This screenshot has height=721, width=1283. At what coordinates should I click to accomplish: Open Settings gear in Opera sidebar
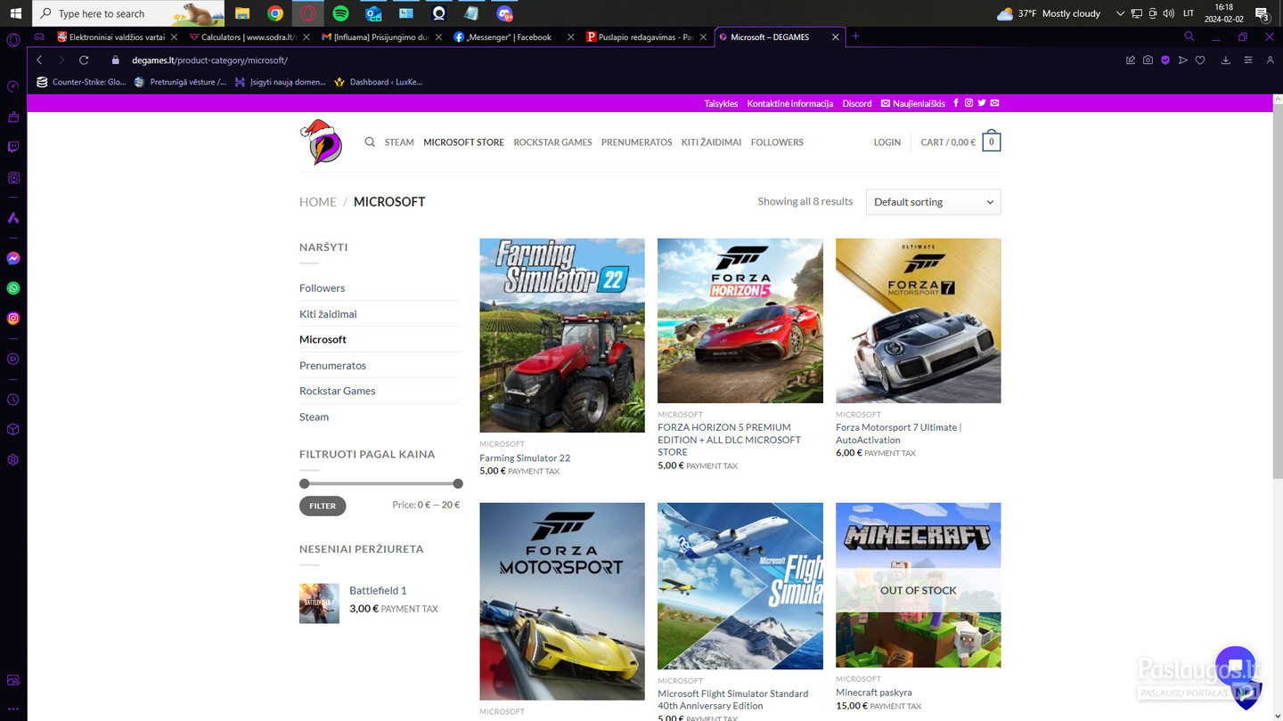12,460
